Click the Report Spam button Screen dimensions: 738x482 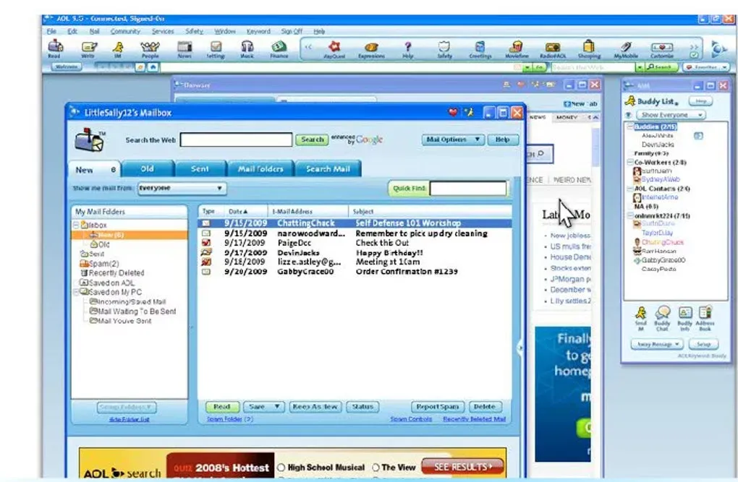[x=438, y=407]
